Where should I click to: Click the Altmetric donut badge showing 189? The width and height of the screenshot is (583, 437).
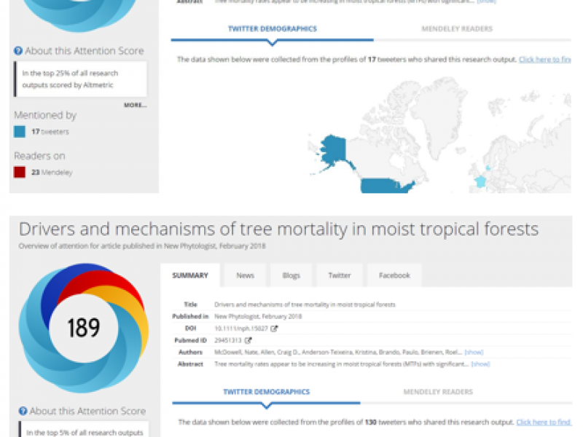(84, 328)
